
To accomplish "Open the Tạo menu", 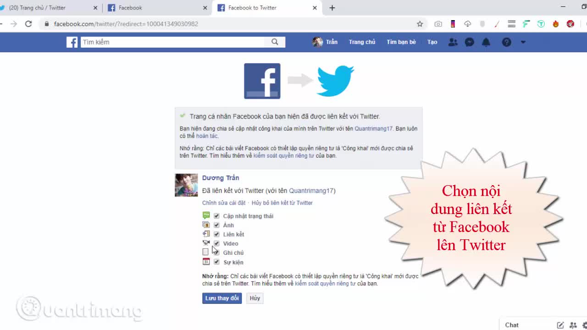I will [x=432, y=42].
